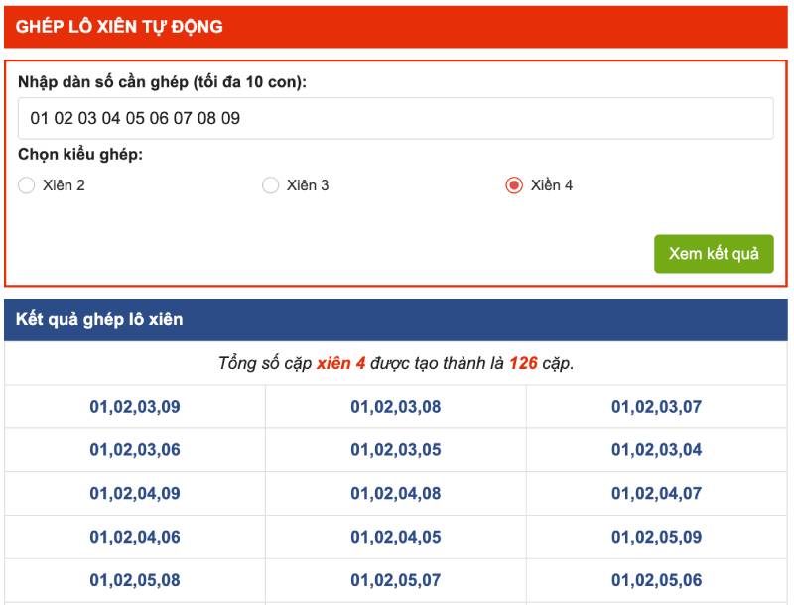
Task: Open combination 01,02,04,09
Action: pos(135,494)
